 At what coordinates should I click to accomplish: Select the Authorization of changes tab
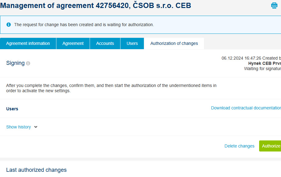click(x=174, y=43)
